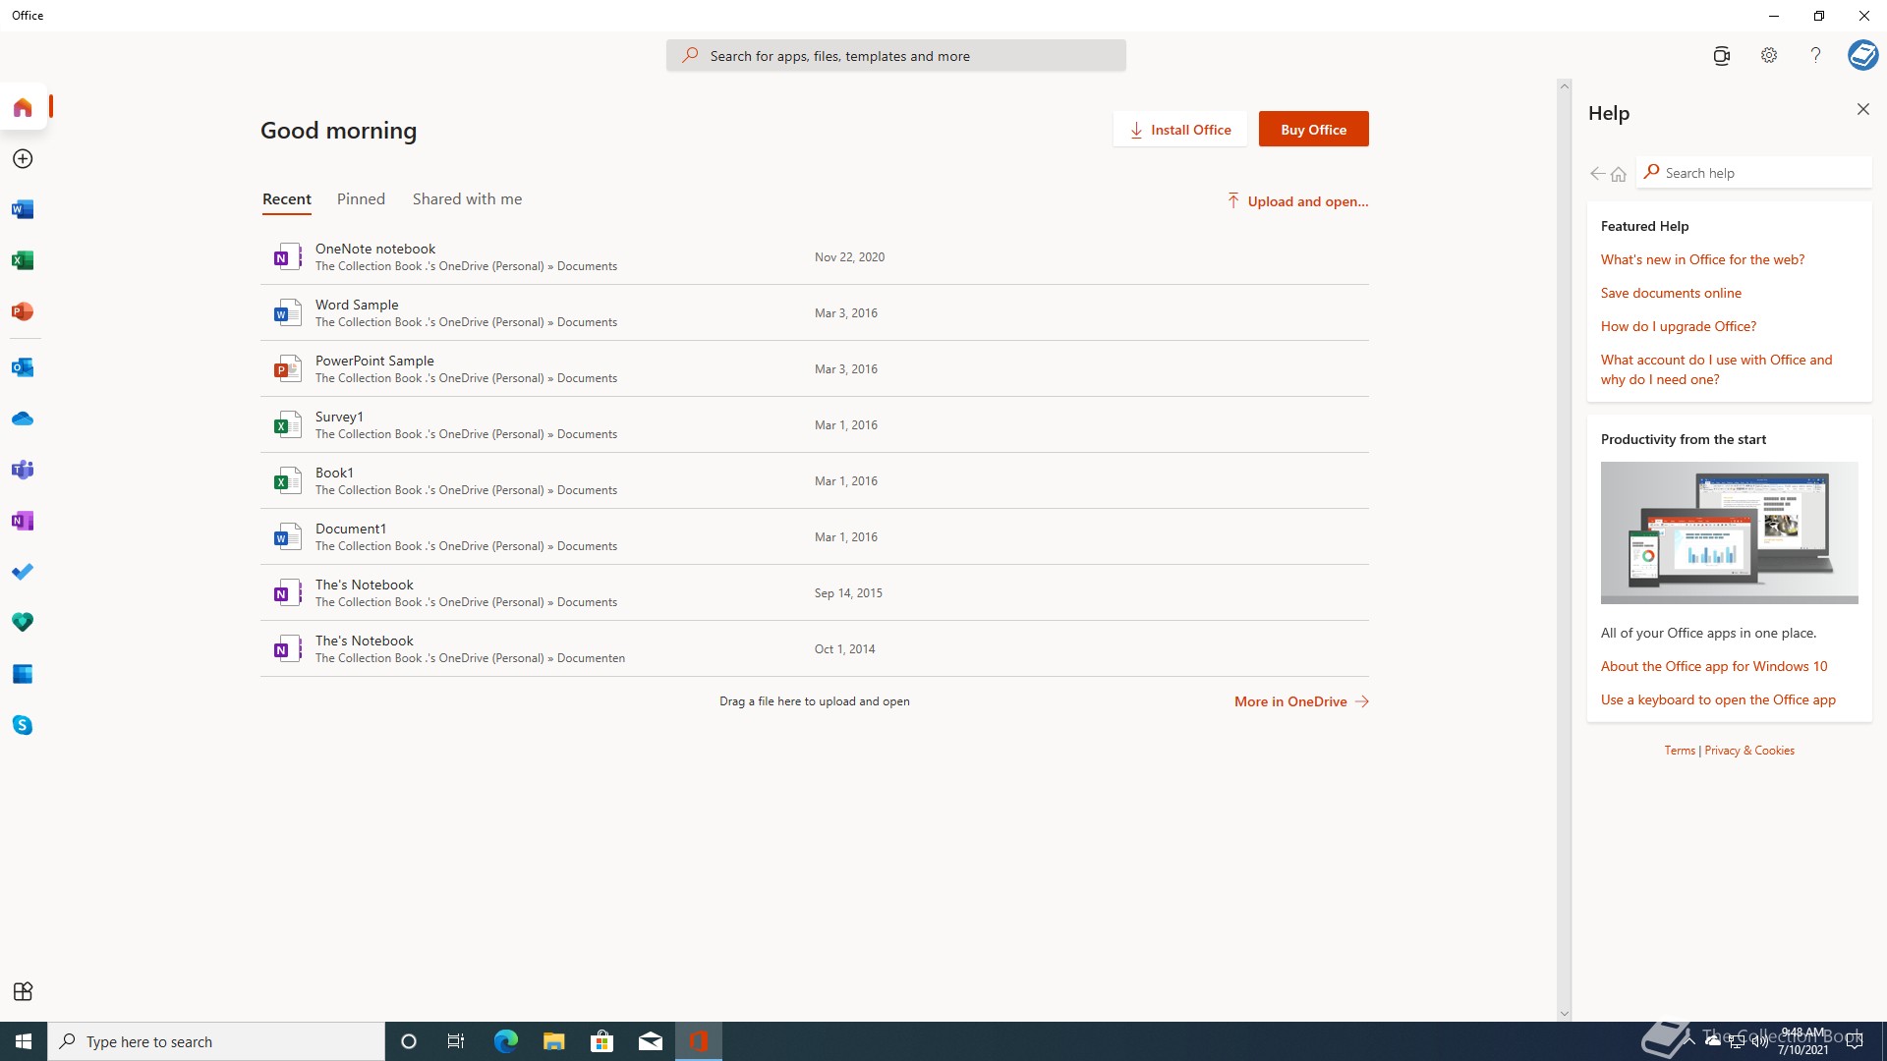The width and height of the screenshot is (1887, 1061).
Task: Open Teams from the sidebar
Action: tap(23, 470)
